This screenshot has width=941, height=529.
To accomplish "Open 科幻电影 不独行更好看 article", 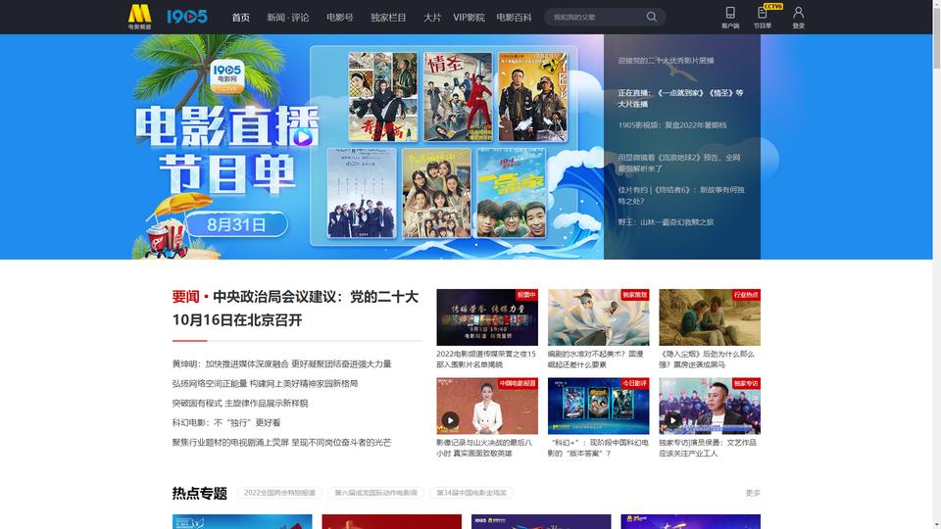I will pyautogui.click(x=226, y=423).
